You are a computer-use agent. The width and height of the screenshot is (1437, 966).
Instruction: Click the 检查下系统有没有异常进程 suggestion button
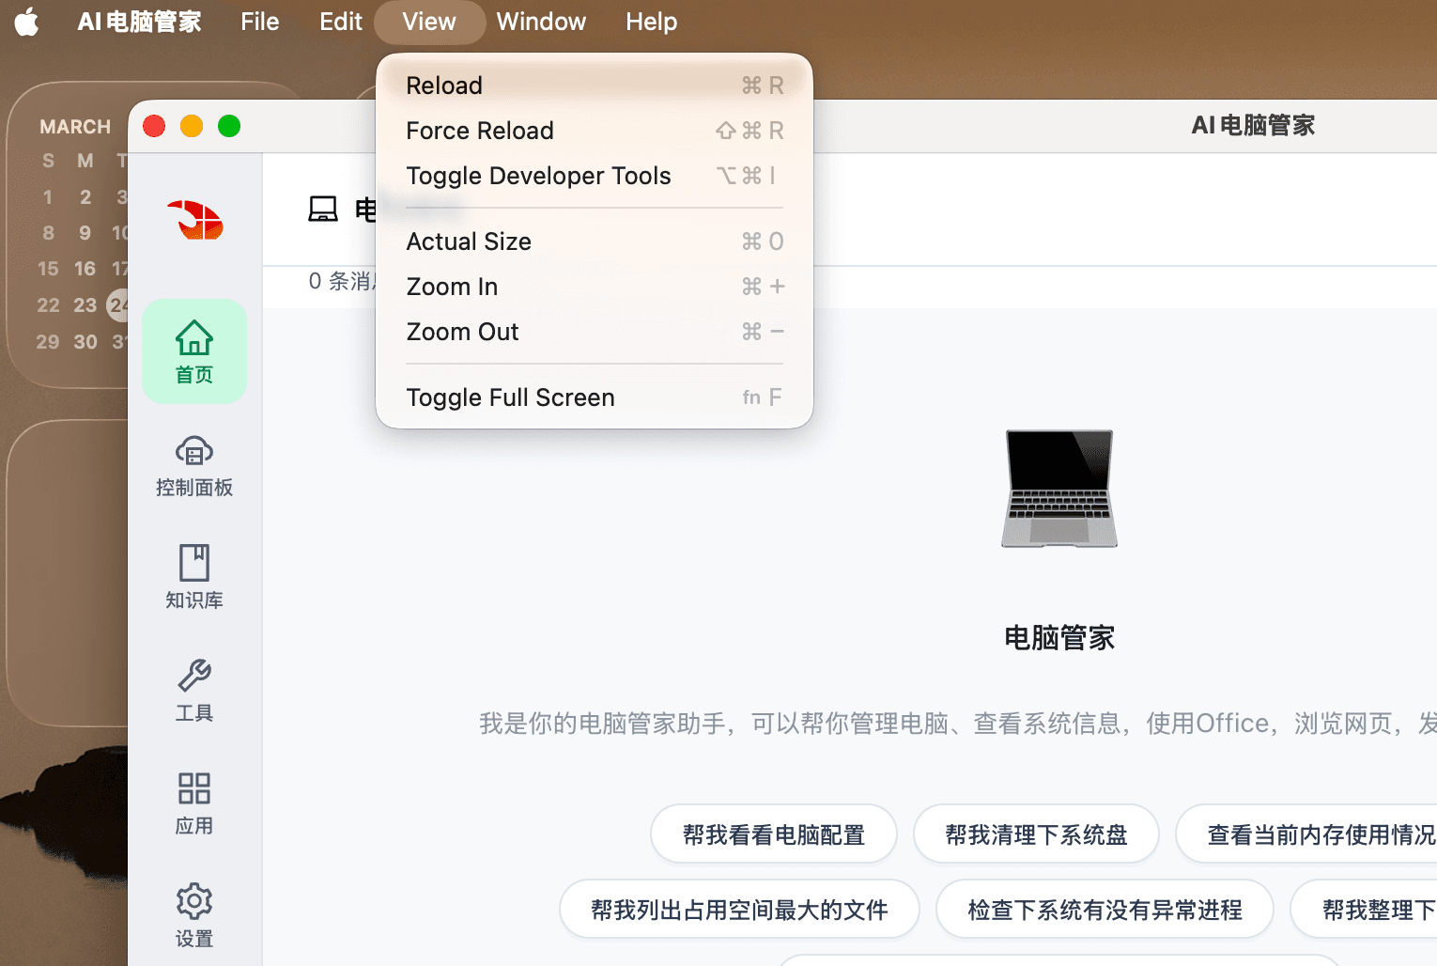click(x=1105, y=910)
